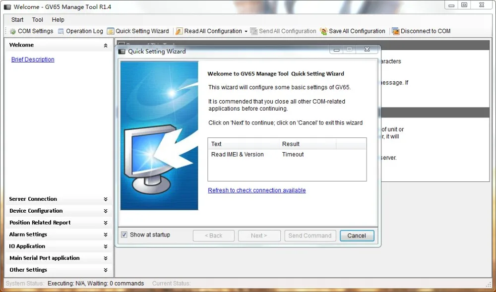Click the Send All Configuration icon
The image size is (496, 292).
(253, 31)
